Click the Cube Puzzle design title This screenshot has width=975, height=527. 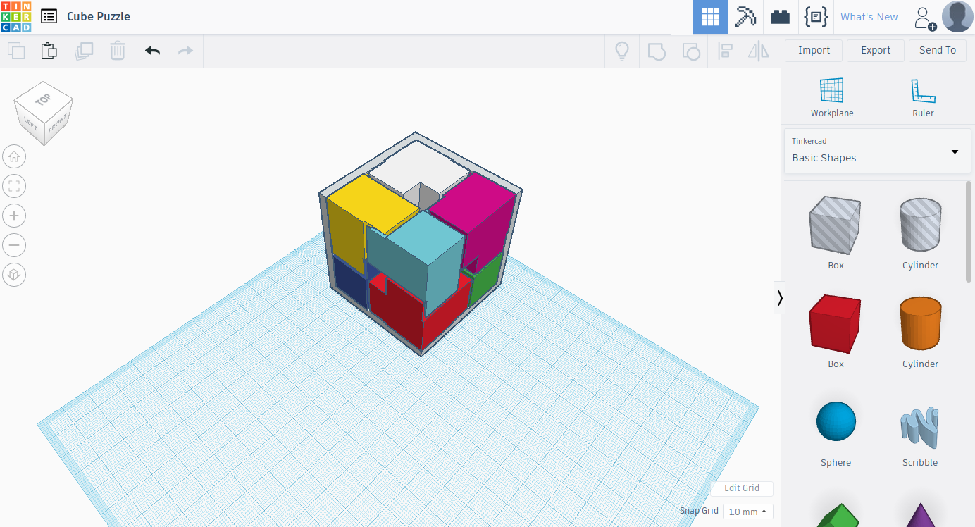[99, 16]
